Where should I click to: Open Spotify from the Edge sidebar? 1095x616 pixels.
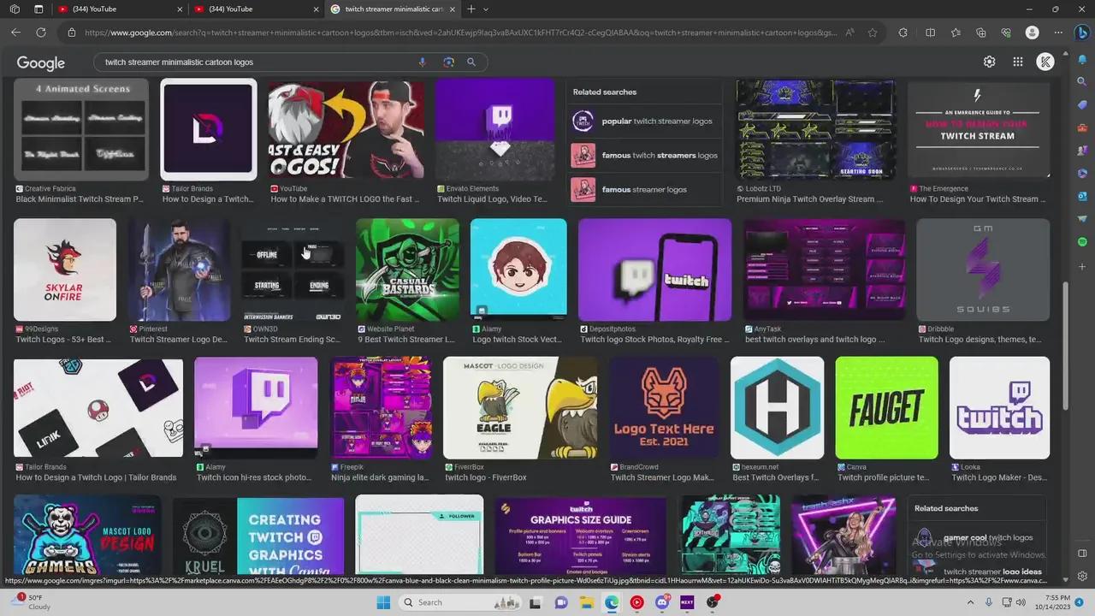click(x=1082, y=242)
